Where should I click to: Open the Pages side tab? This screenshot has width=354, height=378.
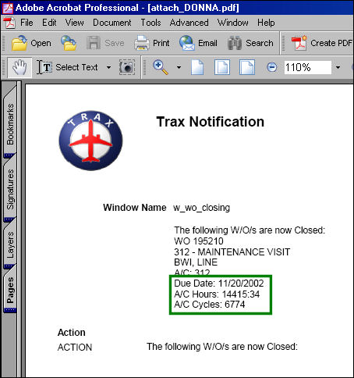[10, 290]
